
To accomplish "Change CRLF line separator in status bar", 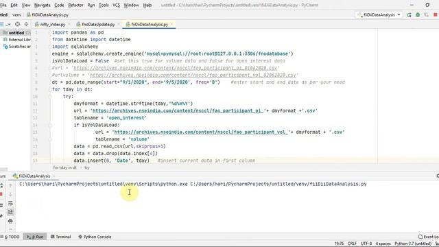I will pyautogui.click(x=352, y=244).
